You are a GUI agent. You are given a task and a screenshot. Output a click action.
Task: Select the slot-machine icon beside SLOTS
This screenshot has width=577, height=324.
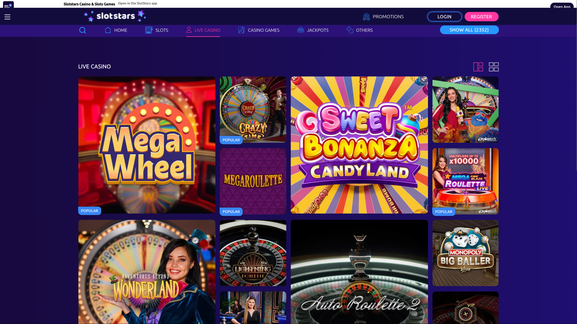click(x=148, y=30)
